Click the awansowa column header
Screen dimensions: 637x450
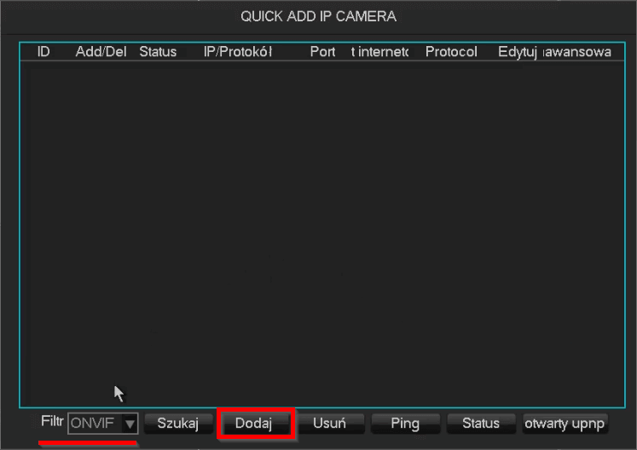point(577,52)
